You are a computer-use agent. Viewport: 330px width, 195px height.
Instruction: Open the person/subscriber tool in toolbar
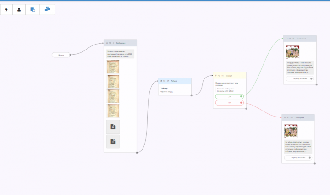[19, 10]
